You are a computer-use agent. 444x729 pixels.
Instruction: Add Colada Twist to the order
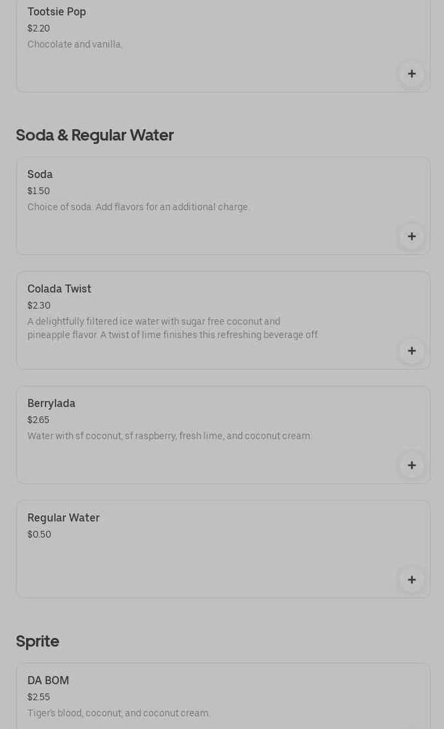412,351
